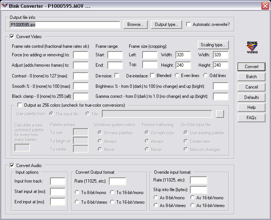Check Output as 256 colors
This screenshot has width=271, height=220.
[x=20, y=105]
